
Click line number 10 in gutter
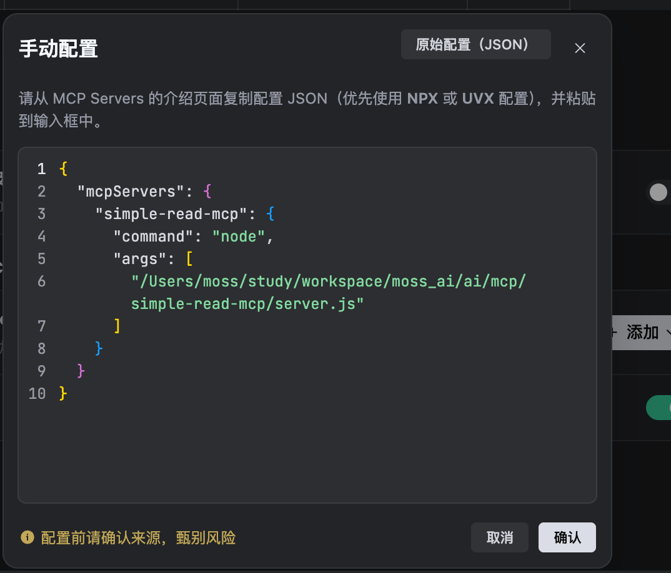pyautogui.click(x=37, y=393)
